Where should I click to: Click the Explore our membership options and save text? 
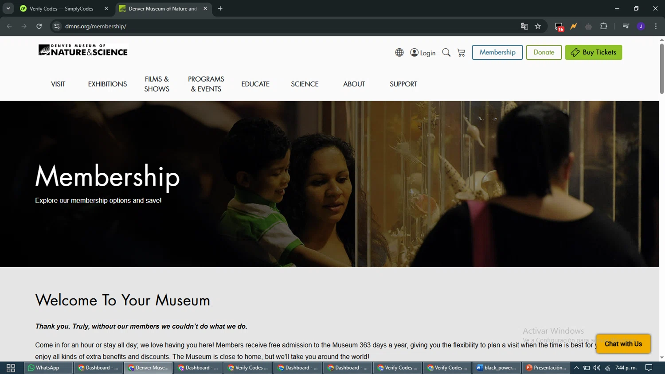pyautogui.click(x=98, y=201)
